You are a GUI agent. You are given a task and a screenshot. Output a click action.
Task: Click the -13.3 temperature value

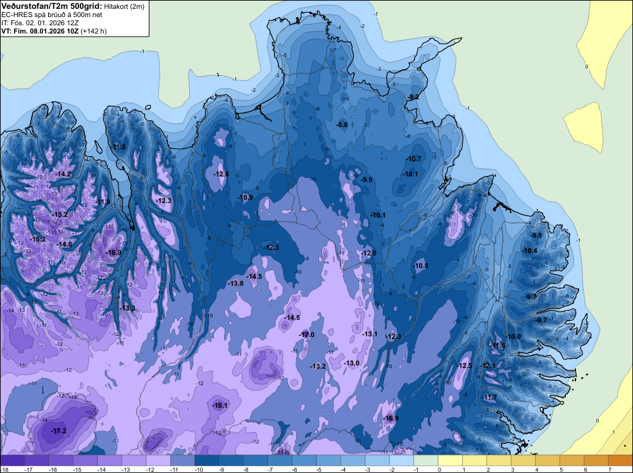[128, 308]
